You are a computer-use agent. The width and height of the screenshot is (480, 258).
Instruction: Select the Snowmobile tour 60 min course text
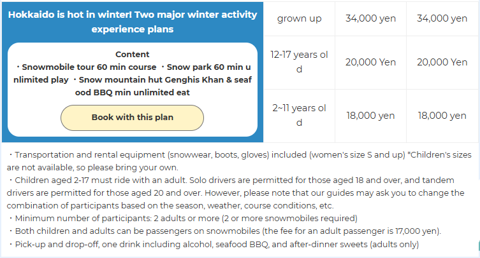point(89,67)
